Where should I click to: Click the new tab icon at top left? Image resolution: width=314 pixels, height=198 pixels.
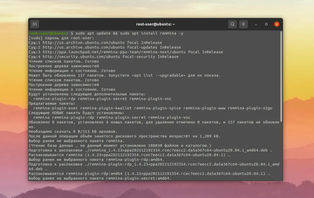[x=35, y=24]
